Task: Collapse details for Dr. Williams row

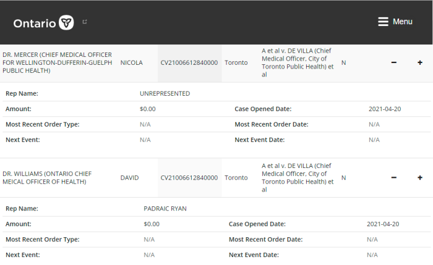Action: tap(394, 177)
